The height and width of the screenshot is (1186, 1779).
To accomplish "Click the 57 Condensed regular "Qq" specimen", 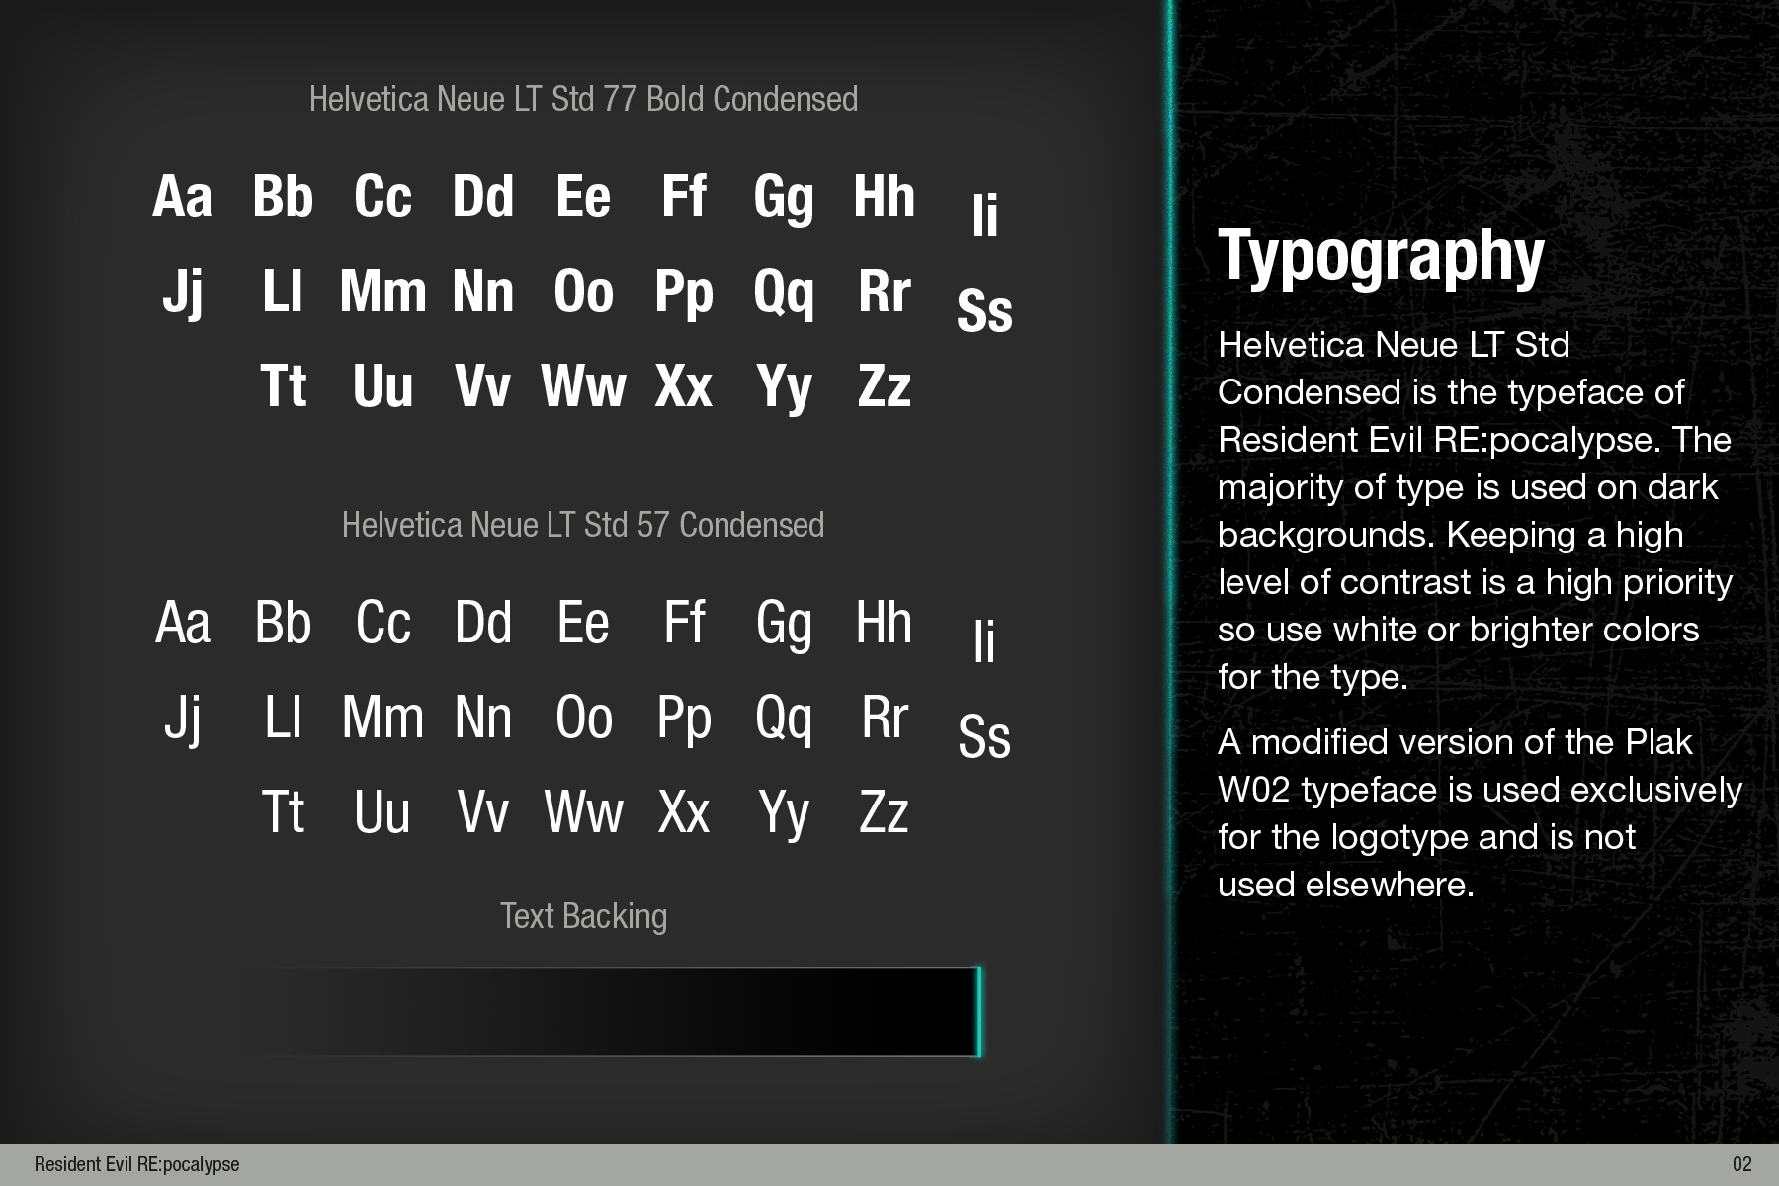I will [x=784, y=720].
